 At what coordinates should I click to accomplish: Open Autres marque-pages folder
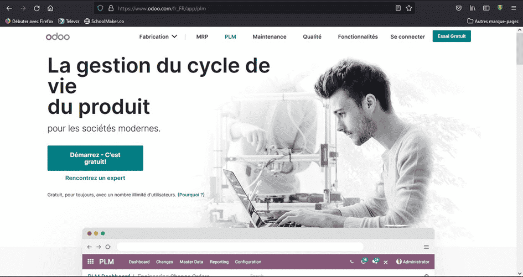[492, 21]
